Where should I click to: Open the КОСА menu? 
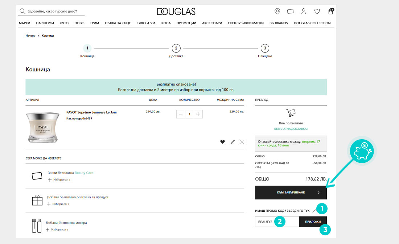(x=166, y=23)
